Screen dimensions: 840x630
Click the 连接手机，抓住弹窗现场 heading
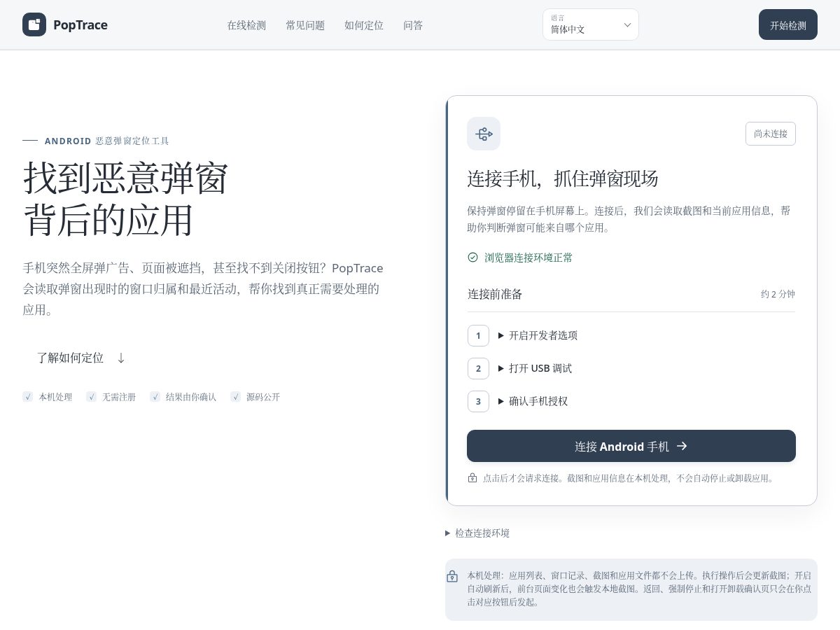point(563,178)
